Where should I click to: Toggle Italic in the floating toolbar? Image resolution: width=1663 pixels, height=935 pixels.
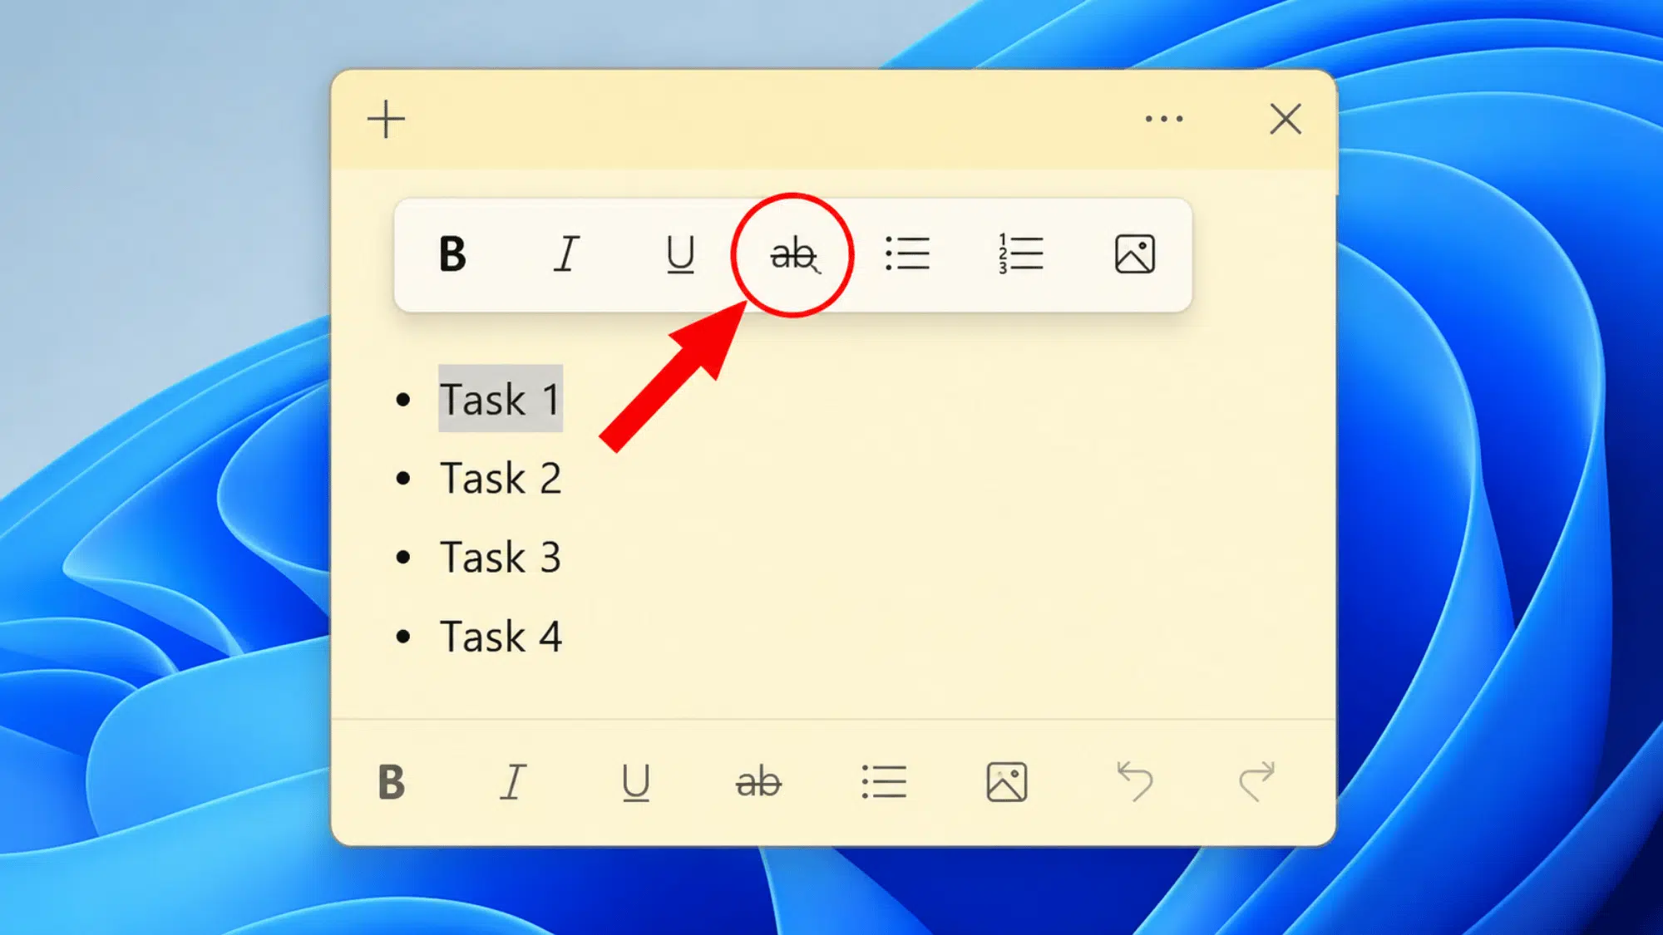click(566, 254)
